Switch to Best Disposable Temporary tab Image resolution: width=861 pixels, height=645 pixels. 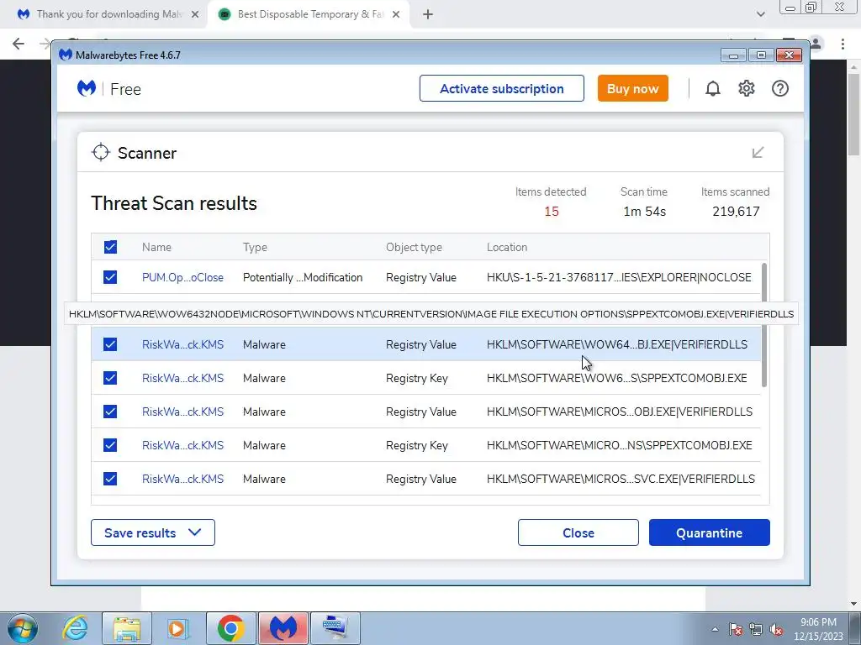[309, 15]
